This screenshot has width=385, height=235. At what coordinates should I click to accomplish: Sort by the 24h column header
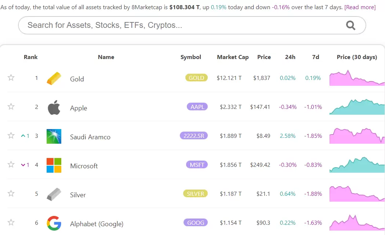(x=290, y=57)
